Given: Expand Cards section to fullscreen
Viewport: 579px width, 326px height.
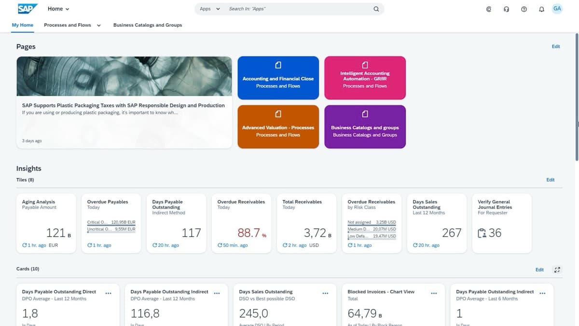Looking at the screenshot, I should click(557, 269).
